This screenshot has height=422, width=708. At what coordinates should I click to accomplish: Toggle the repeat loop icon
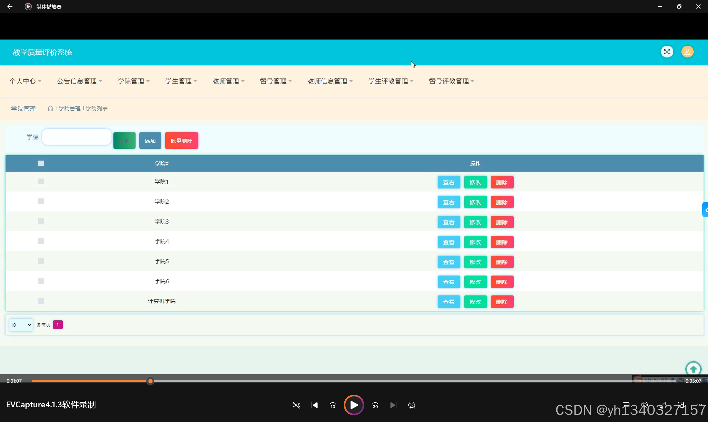point(412,405)
